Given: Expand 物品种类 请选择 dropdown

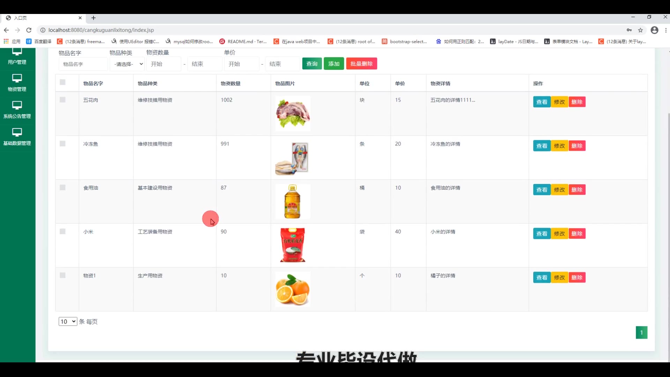Looking at the screenshot, I should 128,64.
